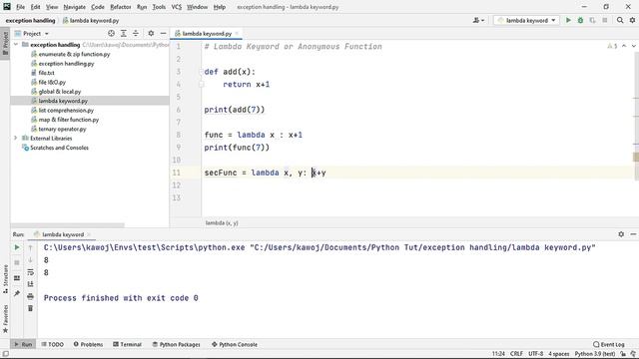Open the Python Console tool window

[235, 344]
